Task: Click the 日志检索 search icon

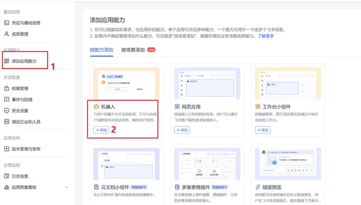Action: [7, 176]
